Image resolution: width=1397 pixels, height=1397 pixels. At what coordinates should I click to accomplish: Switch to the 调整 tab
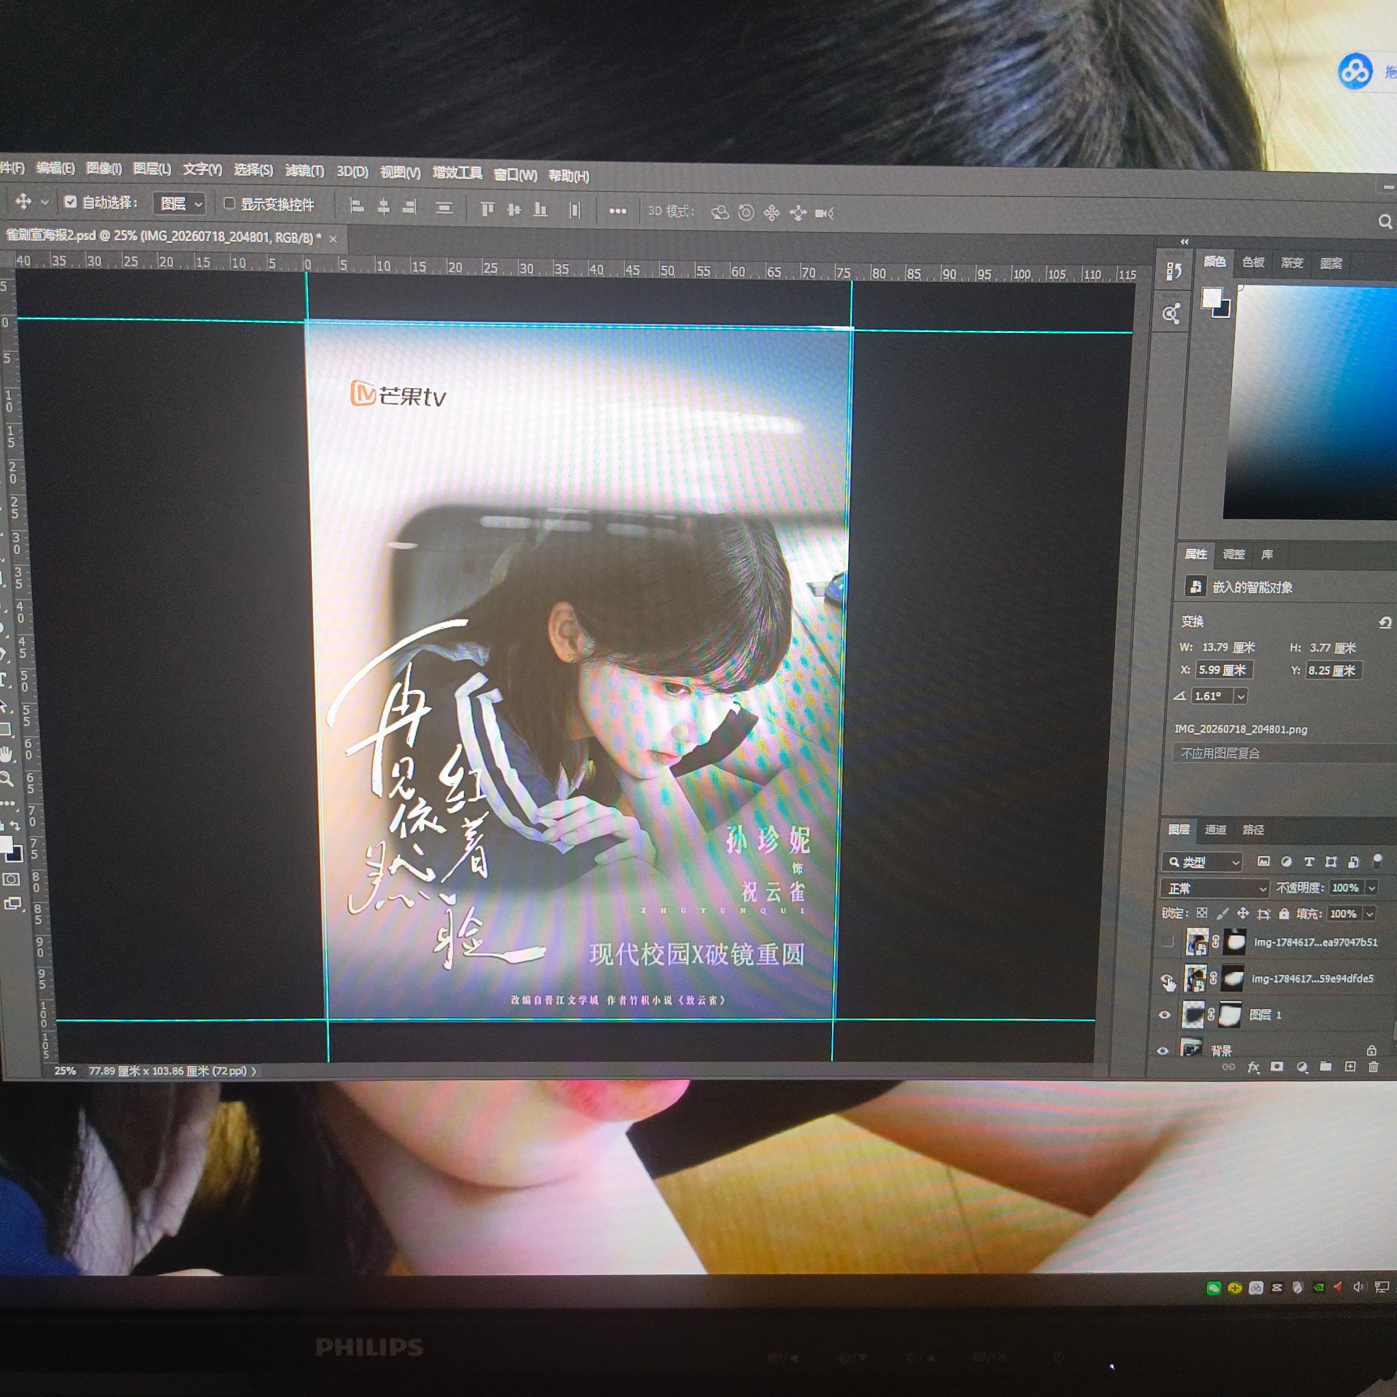coord(1234,555)
